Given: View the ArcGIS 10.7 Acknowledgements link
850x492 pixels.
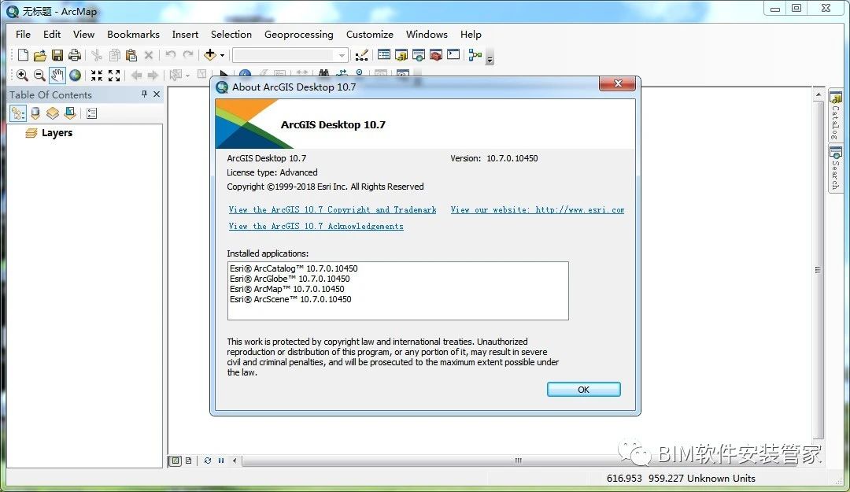Looking at the screenshot, I should pos(316,226).
